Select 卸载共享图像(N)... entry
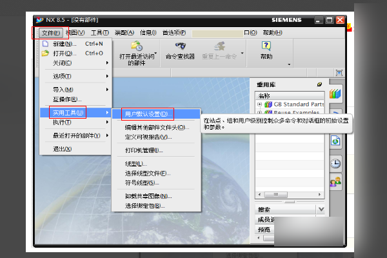Image resolution: width=387 pixels, height=258 pixels. point(156,196)
